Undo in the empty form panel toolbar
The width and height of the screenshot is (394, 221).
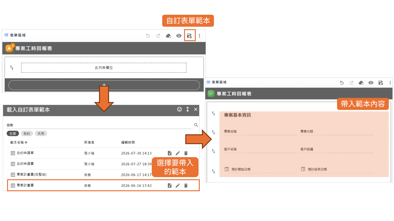tap(148, 36)
